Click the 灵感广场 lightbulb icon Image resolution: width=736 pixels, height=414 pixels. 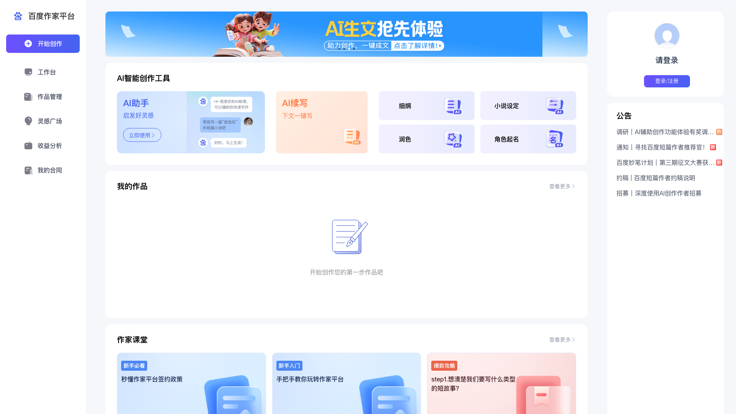[28, 121]
